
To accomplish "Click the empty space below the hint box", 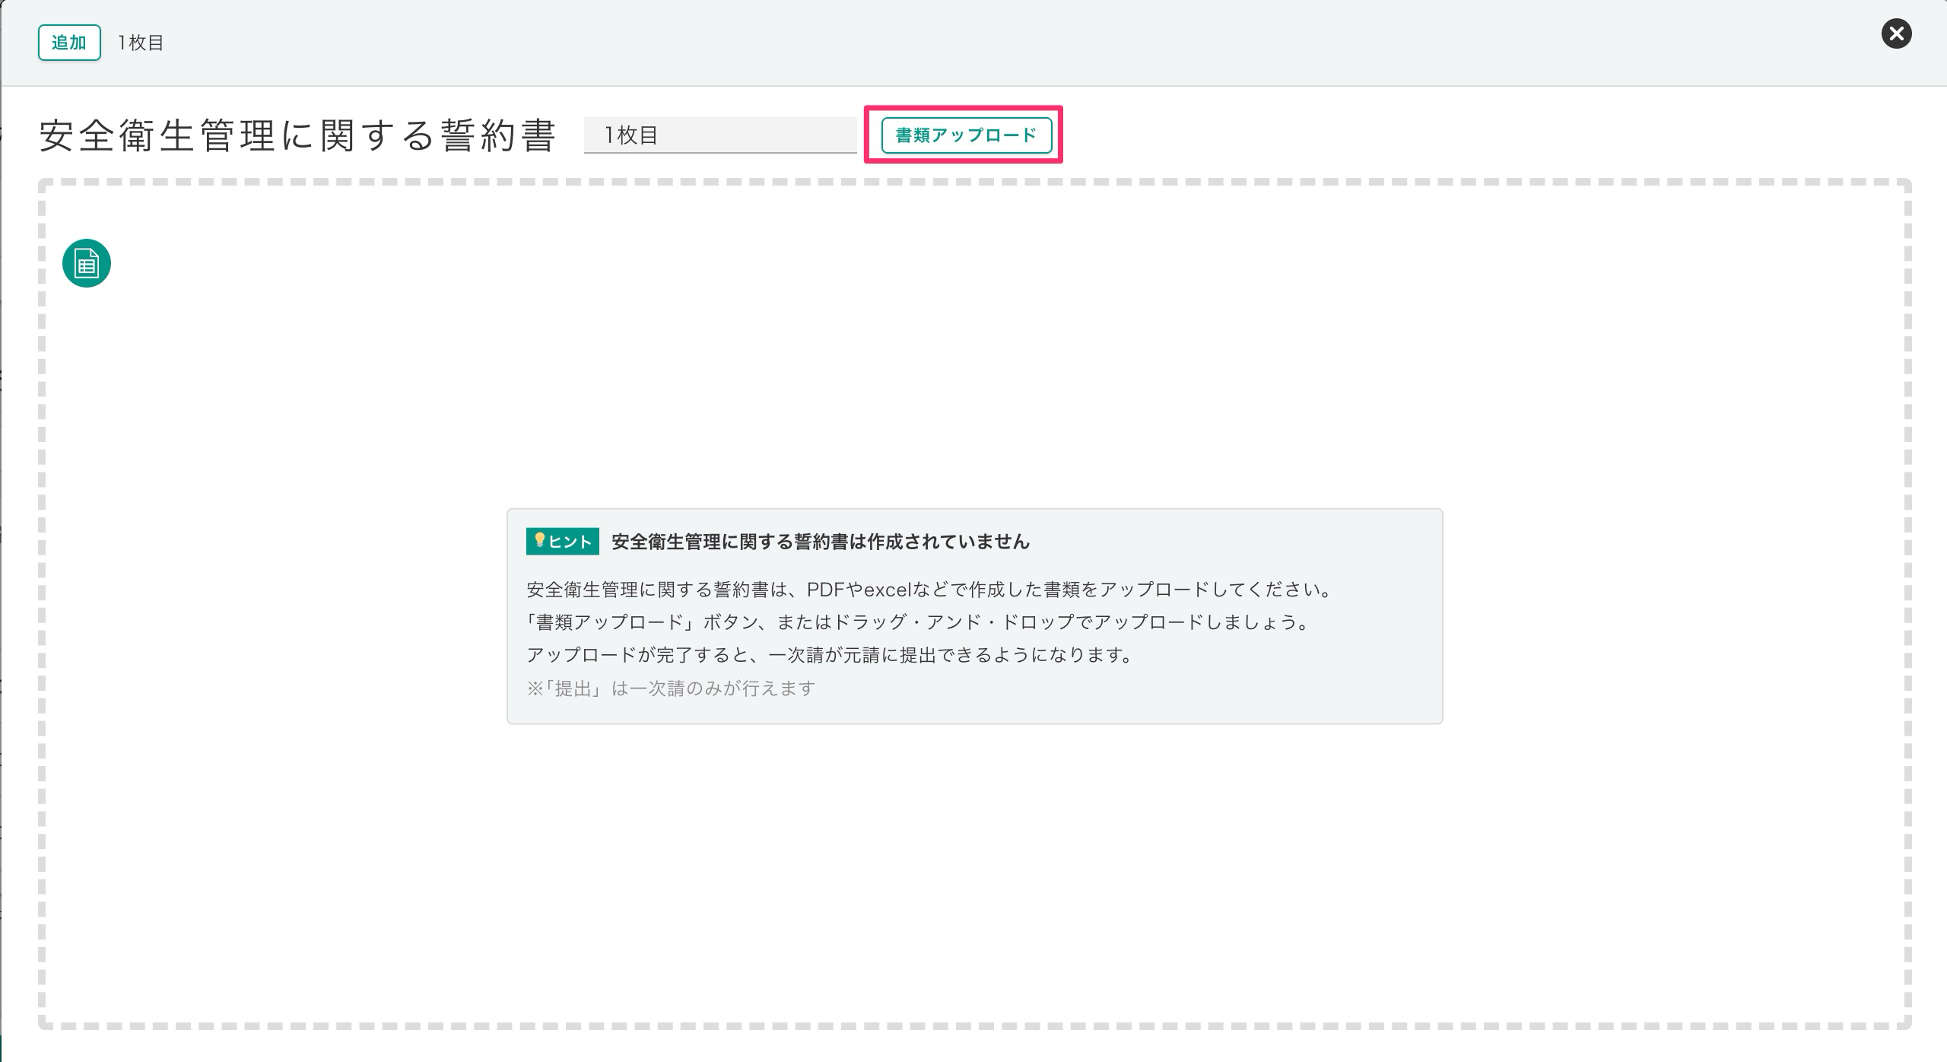I will pyautogui.click(x=973, y=875).
